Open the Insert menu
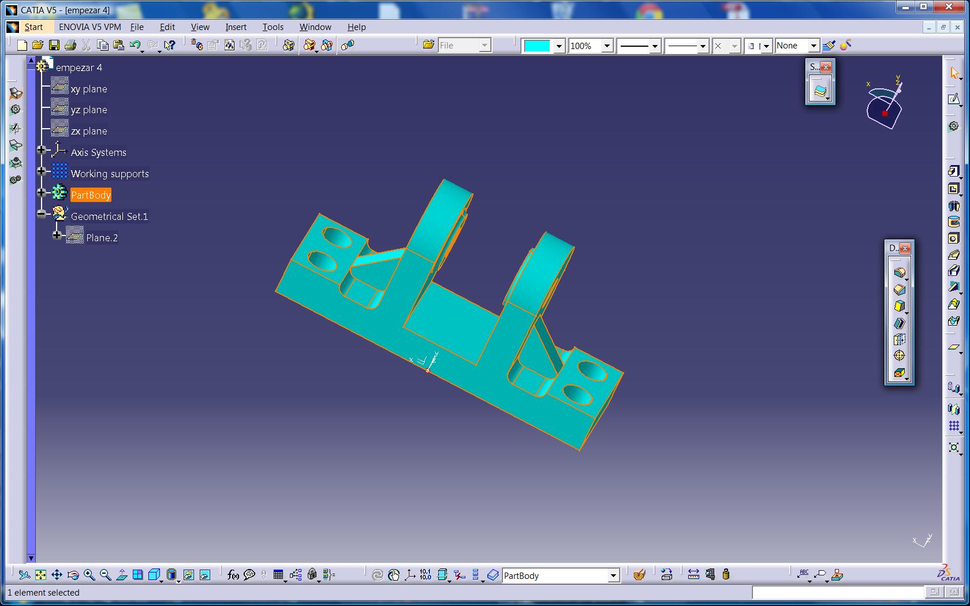Viewport: 970px width, 606px height. click(236, 27)
